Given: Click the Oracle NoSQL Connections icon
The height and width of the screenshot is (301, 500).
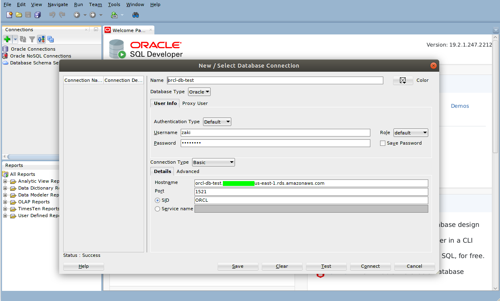Looking at the screenshot, I should (x=5, y=56).
